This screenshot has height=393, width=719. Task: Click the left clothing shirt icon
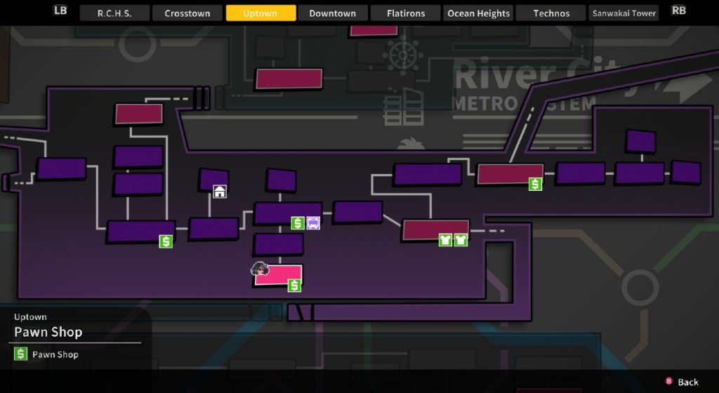click(x=445, y=239)
